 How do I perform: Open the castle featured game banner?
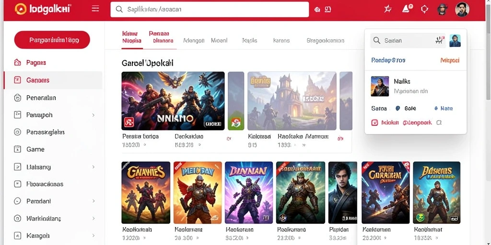pos(292,101)
